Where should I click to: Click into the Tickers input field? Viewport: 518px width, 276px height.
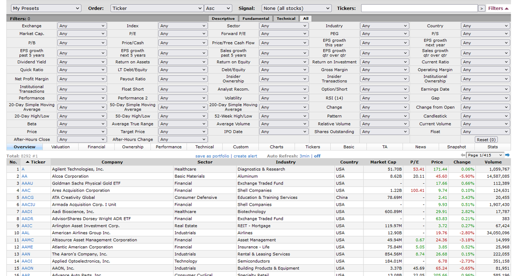click(x=419, y=8)
